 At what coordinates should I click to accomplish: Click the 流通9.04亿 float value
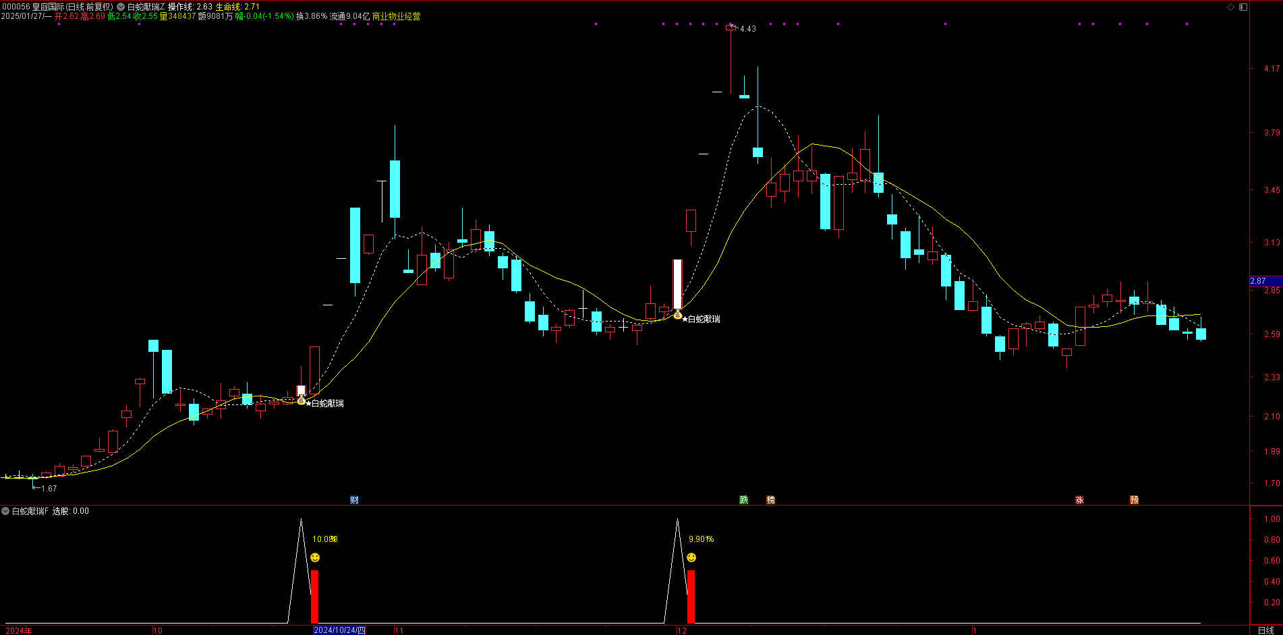350,16
